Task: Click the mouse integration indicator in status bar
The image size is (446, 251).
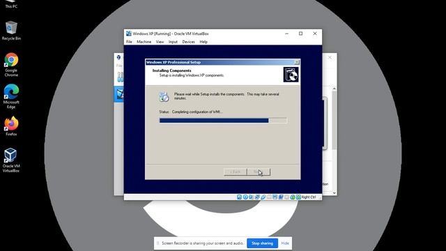Action: pyautogui.click(x=293, y=197)
